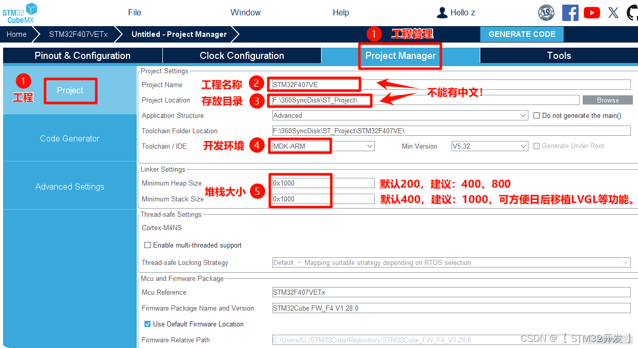Click the Project Name input field
Viewport: 638px width, 348px height.
(x=452, y=85)
